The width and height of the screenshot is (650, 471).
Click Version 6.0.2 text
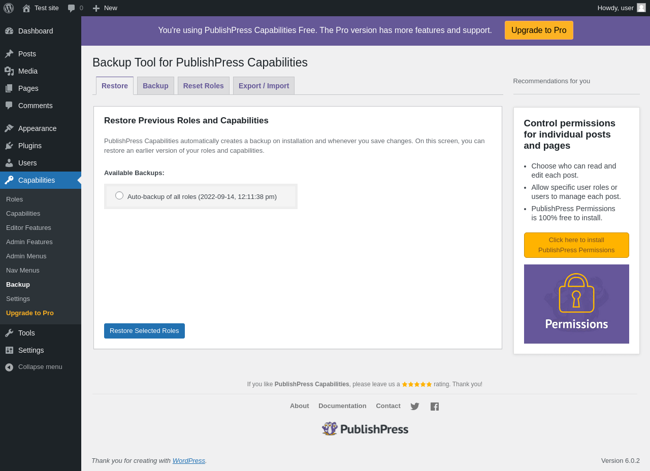click(621, 461)
